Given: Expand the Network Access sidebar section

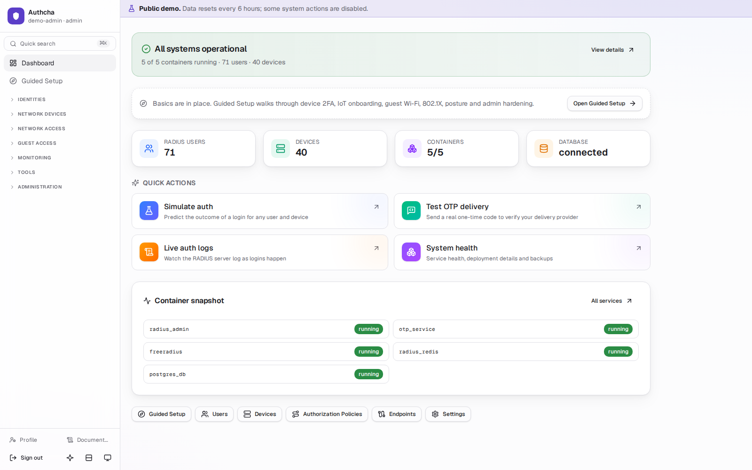Looking at the screenshot, I should pos(60,129).
